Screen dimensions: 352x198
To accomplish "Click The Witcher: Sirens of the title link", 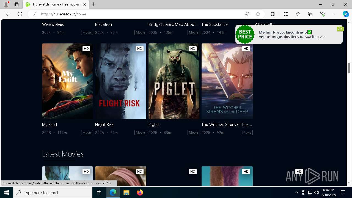I will point(227,125).
